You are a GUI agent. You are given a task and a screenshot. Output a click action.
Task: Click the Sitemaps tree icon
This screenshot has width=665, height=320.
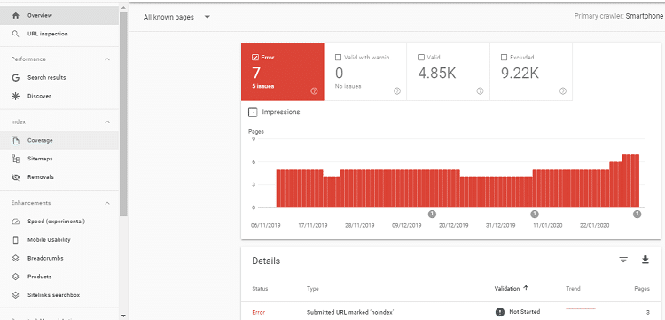click(x=16, y=159)
